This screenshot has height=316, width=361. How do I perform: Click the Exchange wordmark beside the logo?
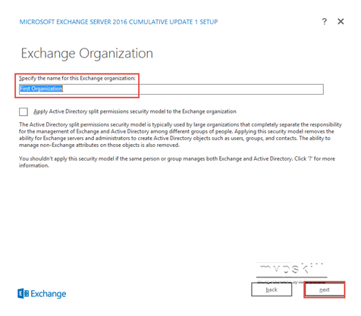coord(49,294)
